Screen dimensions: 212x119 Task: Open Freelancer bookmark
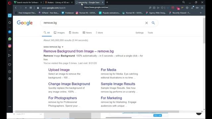coord(68,13)
